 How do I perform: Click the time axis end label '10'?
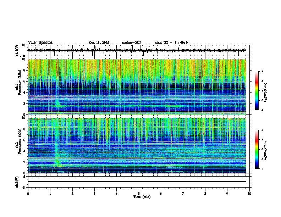click(249, 194)
